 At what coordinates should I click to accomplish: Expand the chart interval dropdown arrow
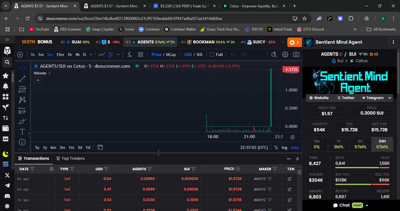coord(91,55)
